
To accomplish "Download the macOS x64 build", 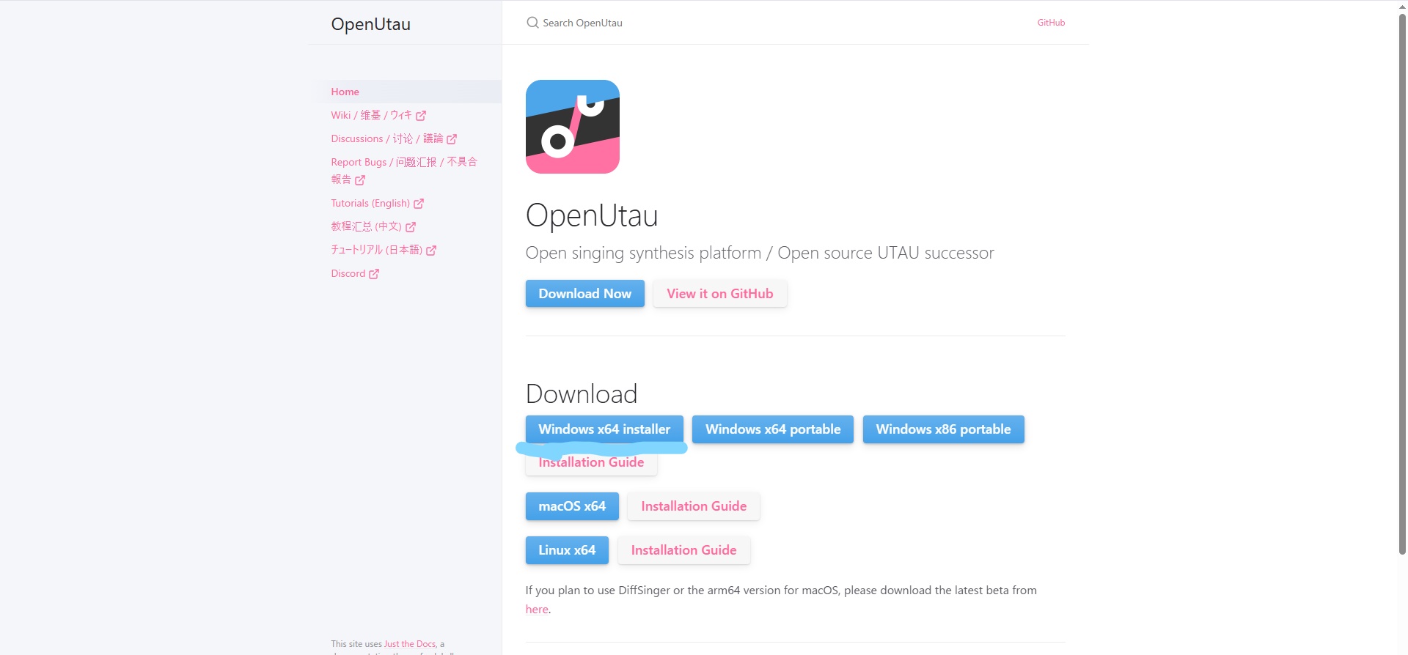I will click(x=571, y=506).
